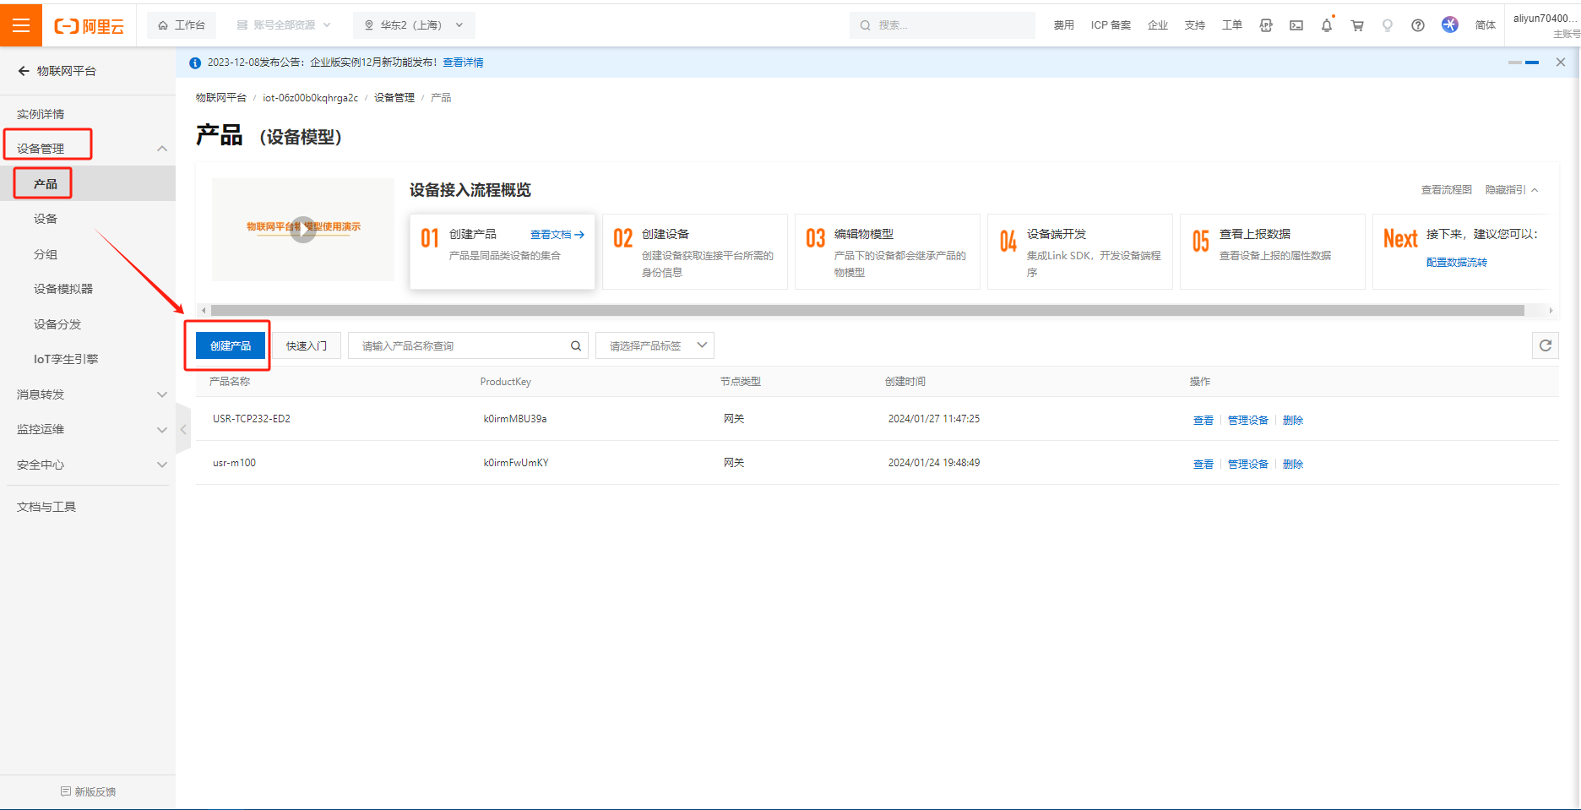Image resolution: width=1581 pixels, height=810 pixels.
Task: Click the notification bell icon
Action: pyautogui.click(x=1326, y=25)
